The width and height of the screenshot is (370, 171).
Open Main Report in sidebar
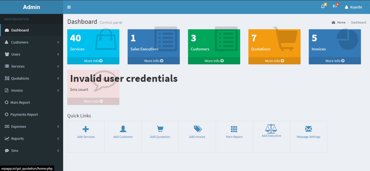click(x=20, y=103)
